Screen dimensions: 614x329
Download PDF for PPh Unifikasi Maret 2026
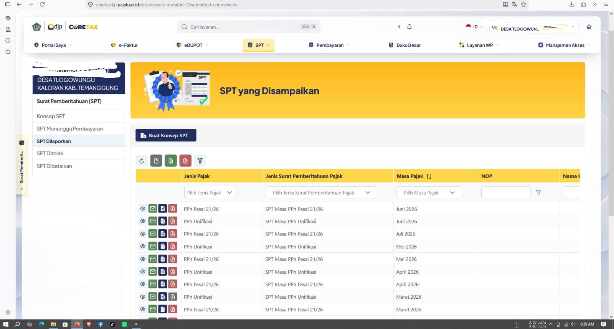click(173, 297)
